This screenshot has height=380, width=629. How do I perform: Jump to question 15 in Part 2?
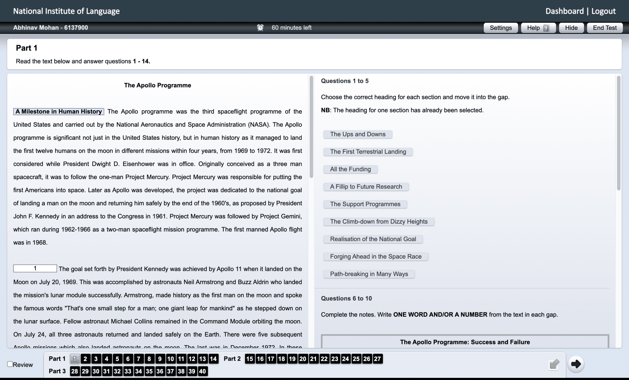[x=250, y=359]
